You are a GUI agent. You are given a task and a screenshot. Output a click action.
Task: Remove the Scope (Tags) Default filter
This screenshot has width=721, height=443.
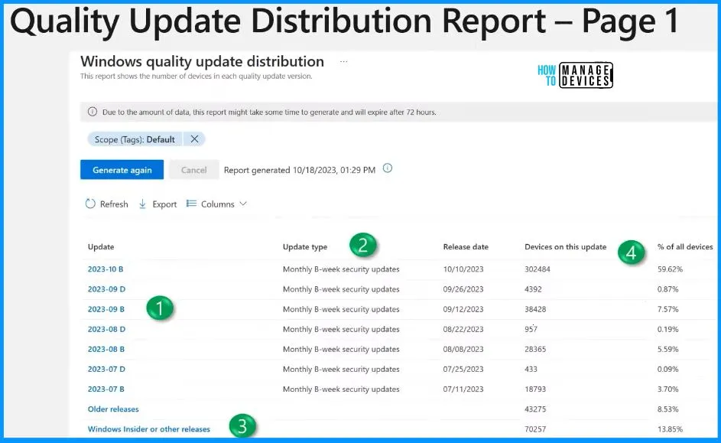click(x=194, y=139)
